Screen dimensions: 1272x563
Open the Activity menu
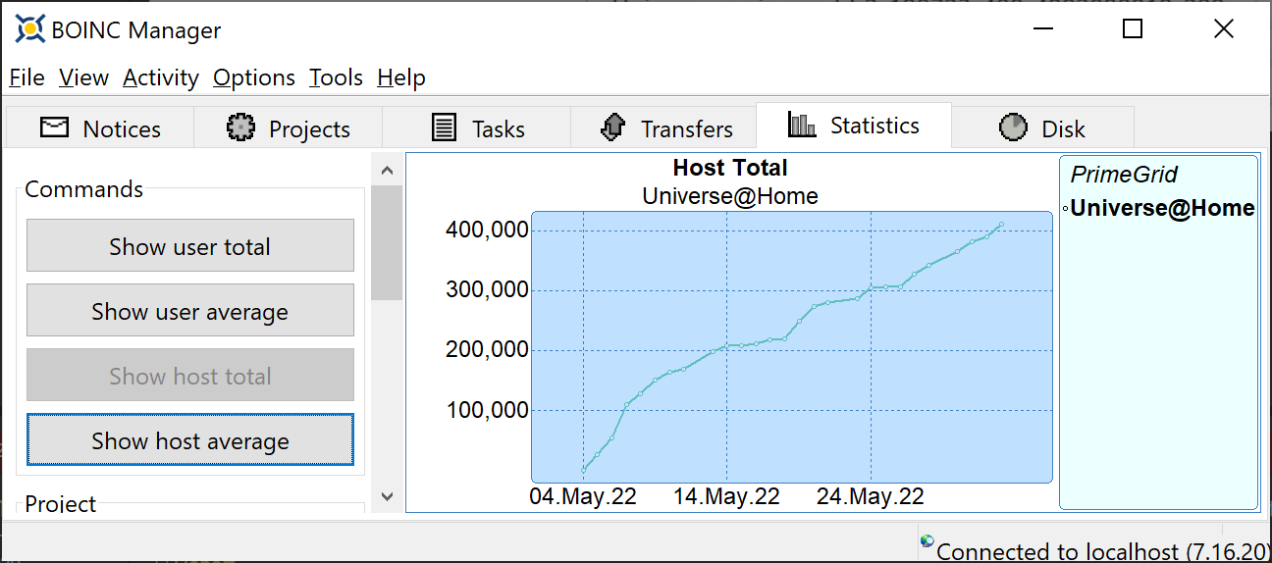point(161,77)
